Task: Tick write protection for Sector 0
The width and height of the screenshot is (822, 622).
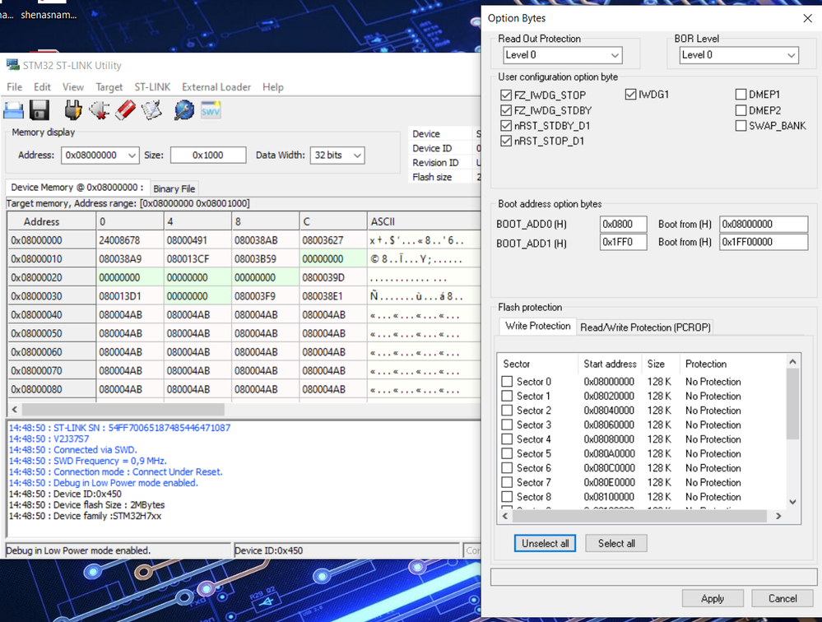Action: coord(507,382)
